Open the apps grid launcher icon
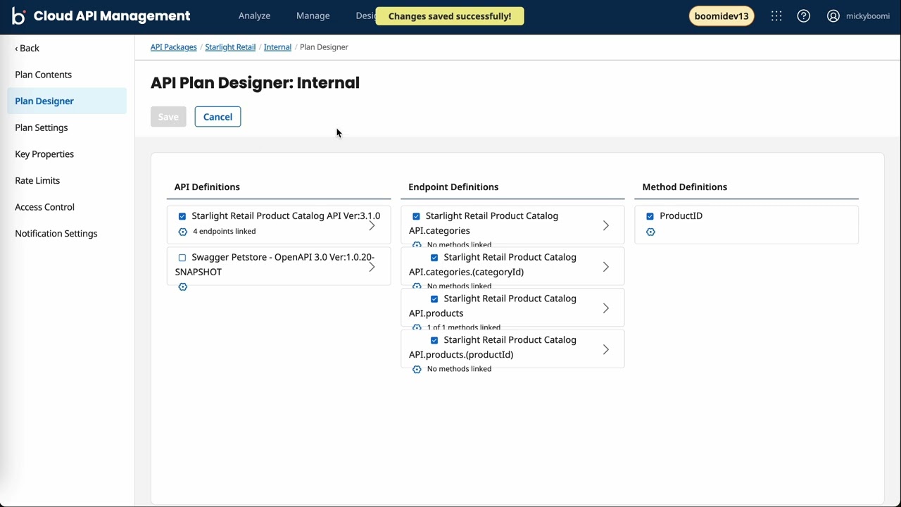The image size is (901, 507). point(776,16)
